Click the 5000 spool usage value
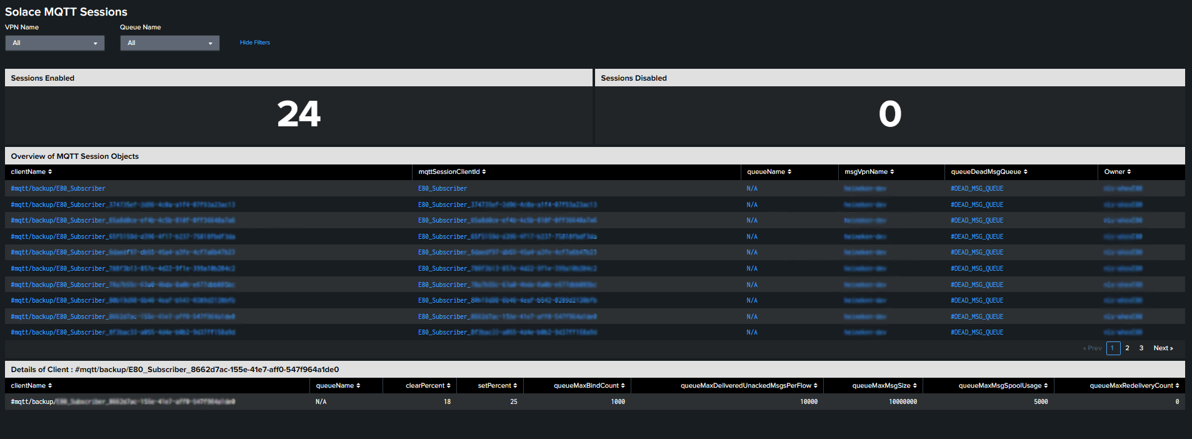This screenshot has width=1192, height=439. tap(1041, 402)
